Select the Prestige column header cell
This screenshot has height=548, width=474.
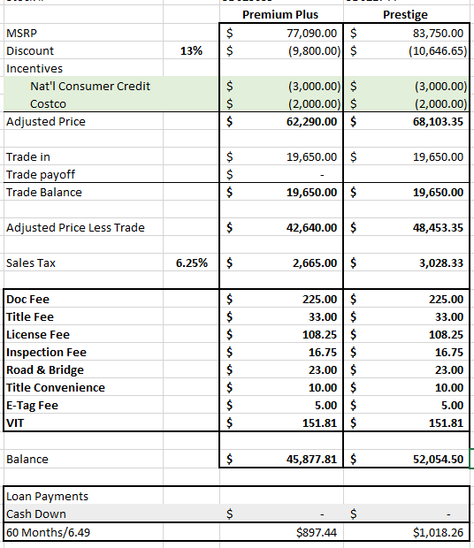click(406, 15)
